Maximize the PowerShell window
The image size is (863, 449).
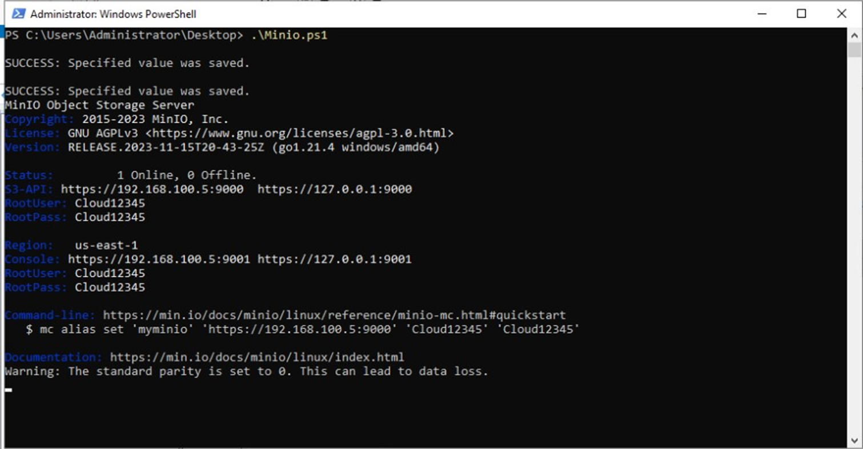tap(801, 14)
